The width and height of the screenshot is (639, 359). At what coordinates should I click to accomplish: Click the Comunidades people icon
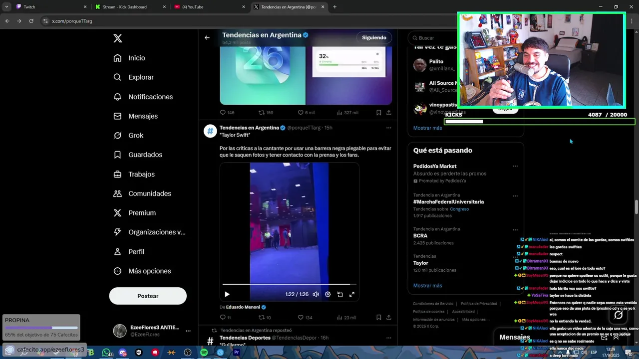117,193
